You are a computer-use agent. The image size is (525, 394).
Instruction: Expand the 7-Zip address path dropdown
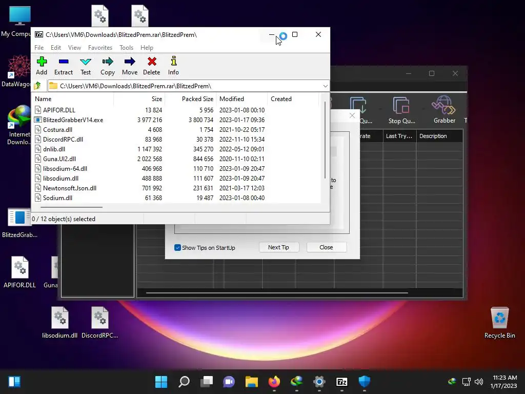pyautogui.click(x=325, y=86)
